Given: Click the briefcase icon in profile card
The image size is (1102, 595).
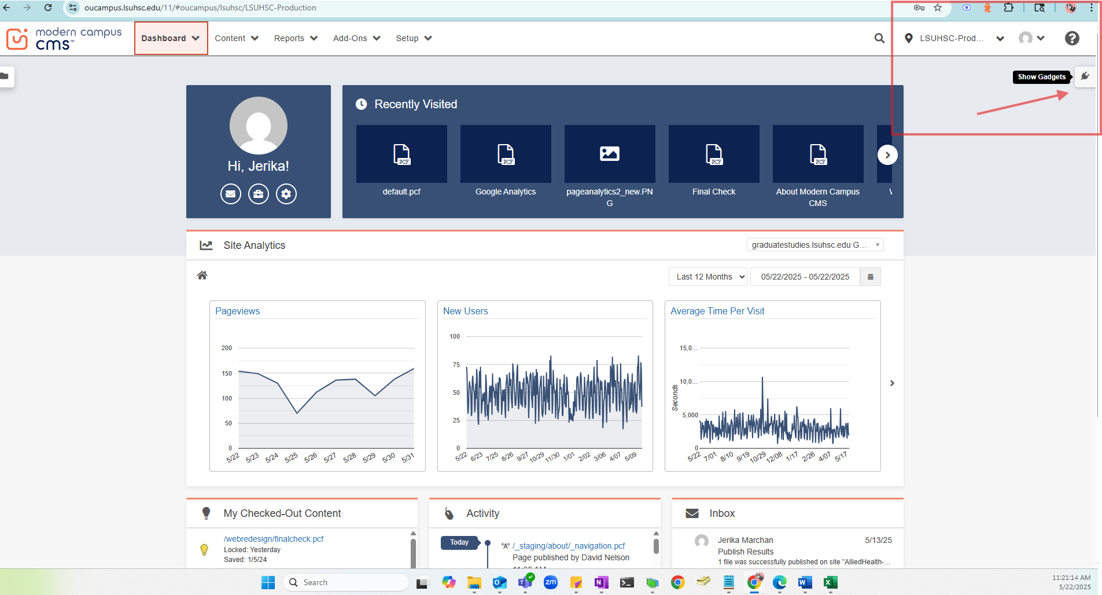Looking at the screenshot, I should coord(259,194).
